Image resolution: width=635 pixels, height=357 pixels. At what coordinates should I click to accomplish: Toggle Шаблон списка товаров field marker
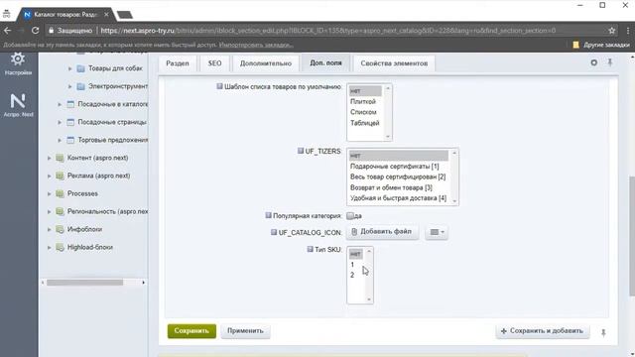219,86
